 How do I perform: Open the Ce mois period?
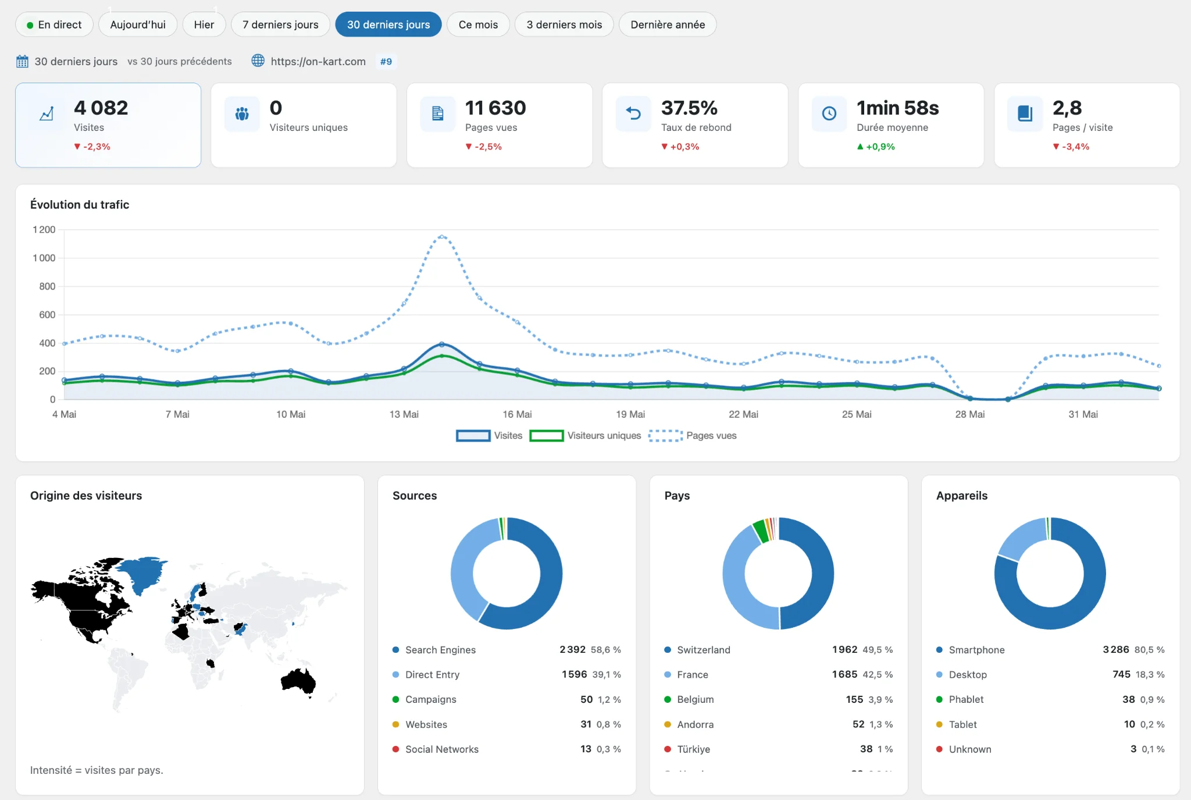pos(478,24)
